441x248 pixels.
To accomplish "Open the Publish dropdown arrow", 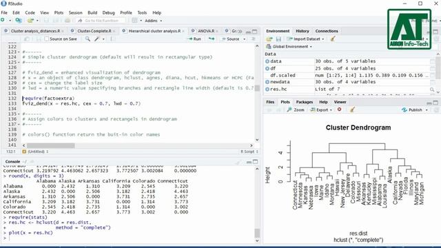I will point(427,110).
